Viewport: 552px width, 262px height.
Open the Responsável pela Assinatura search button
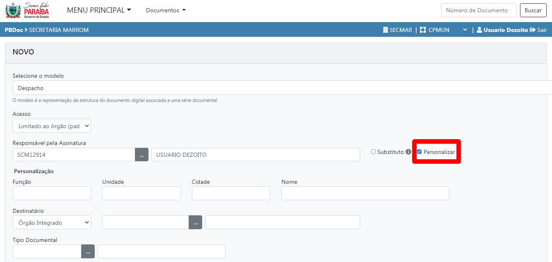(141, 155)
